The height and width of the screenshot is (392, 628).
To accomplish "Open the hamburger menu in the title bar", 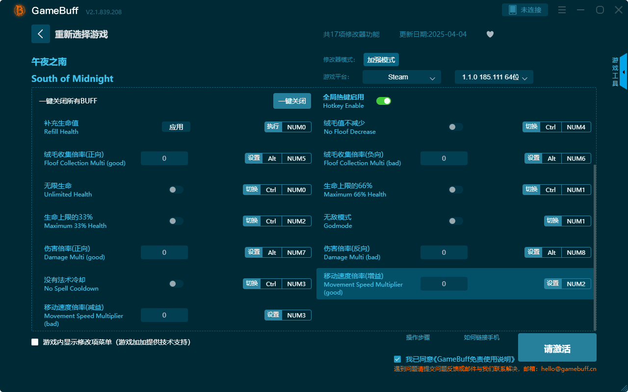I will point(562,10).
